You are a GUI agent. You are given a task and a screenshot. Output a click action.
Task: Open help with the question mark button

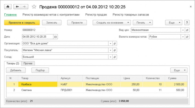tap(187, 23)
